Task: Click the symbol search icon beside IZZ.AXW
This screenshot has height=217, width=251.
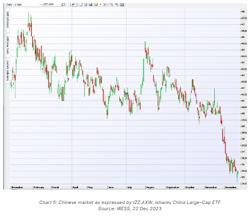Action: [63, 5]
